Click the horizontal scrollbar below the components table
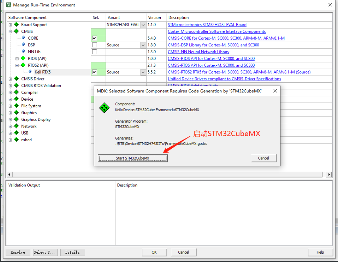Viewport: 338px width, 262px height. click(160, 174)
